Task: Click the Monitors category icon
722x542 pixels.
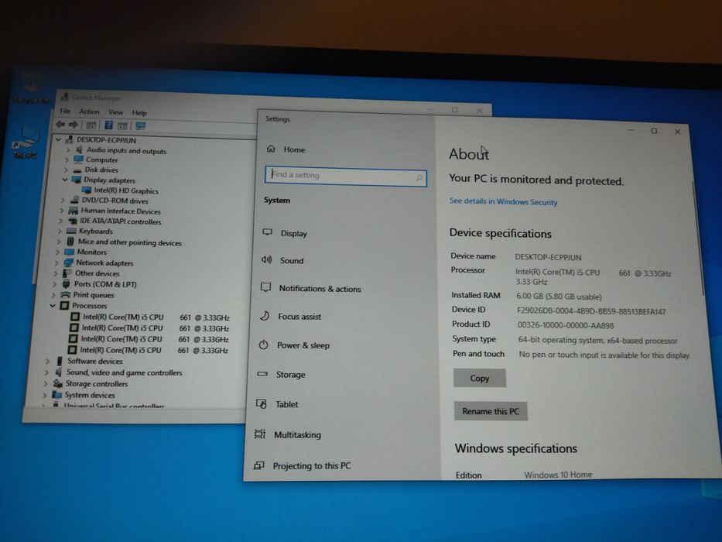Action: click(70, 252)
